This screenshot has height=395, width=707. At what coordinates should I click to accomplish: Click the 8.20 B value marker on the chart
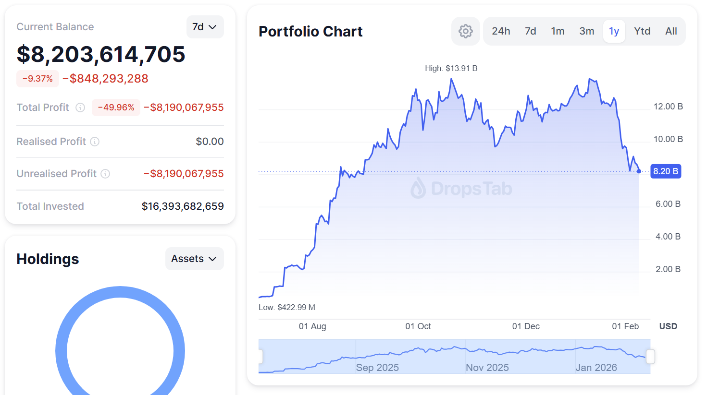[x=666, y=171]
